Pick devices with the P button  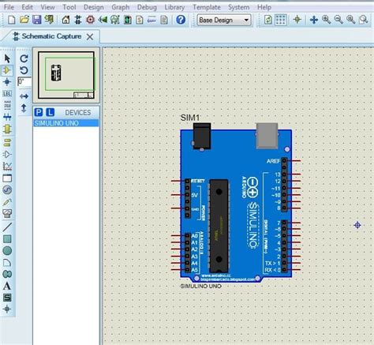39,113
